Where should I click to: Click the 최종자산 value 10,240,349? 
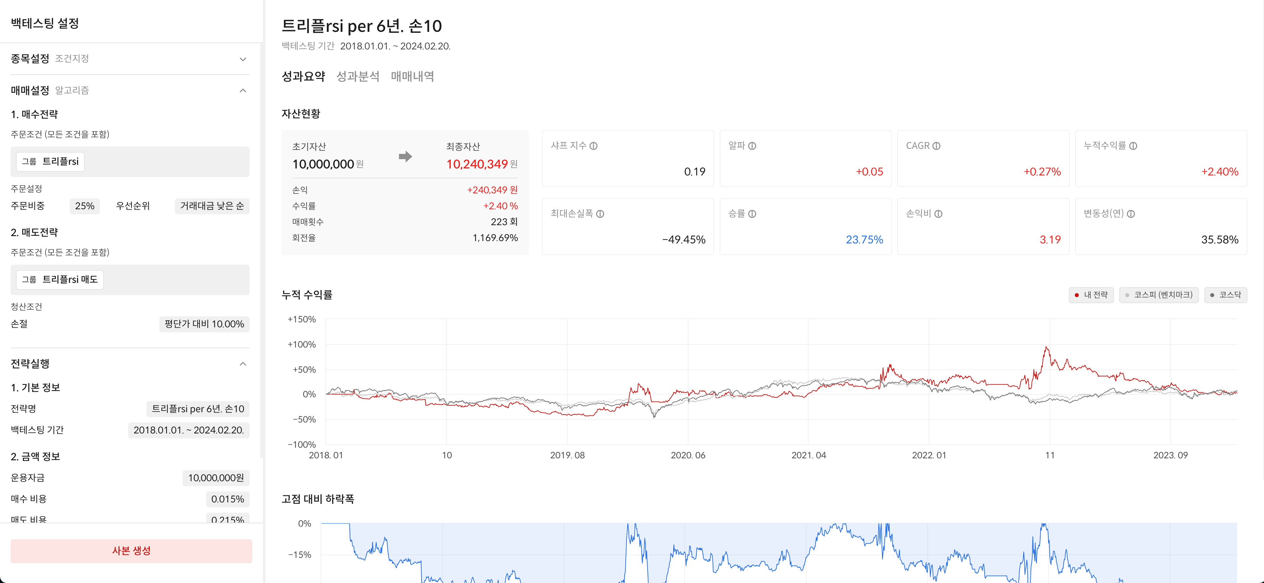pyautogui.click(x=476, y=164)
